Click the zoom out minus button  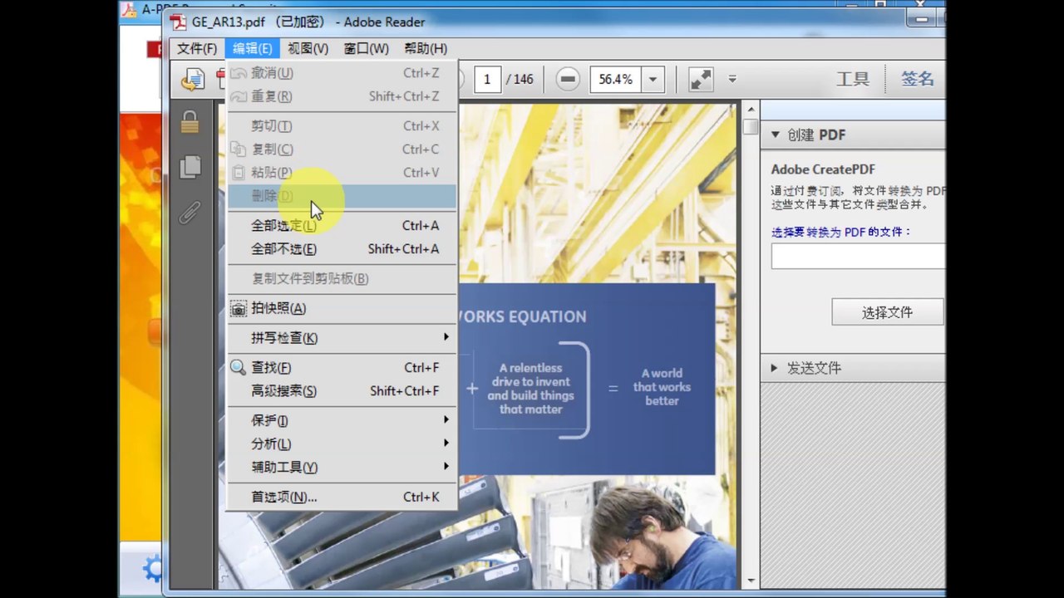click(568, 80)
